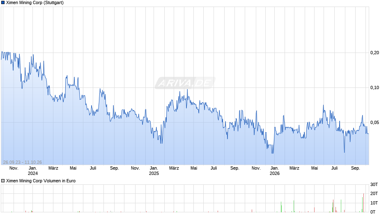Click the 0,20 price axis label

[x=375, y=53]
